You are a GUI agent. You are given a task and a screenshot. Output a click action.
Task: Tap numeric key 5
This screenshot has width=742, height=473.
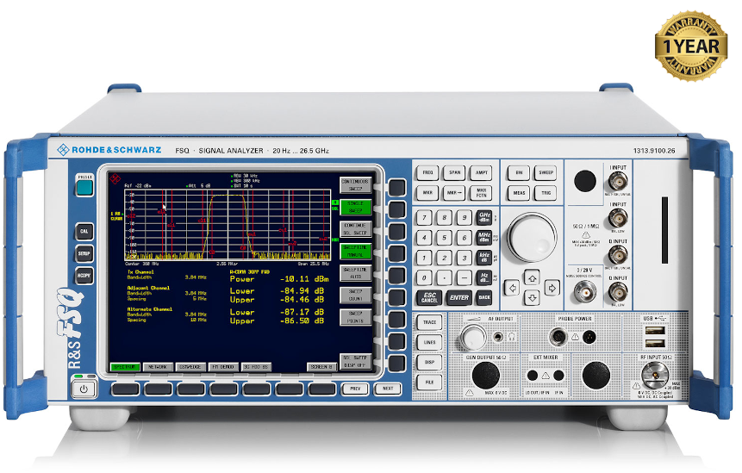click(445, 238)
